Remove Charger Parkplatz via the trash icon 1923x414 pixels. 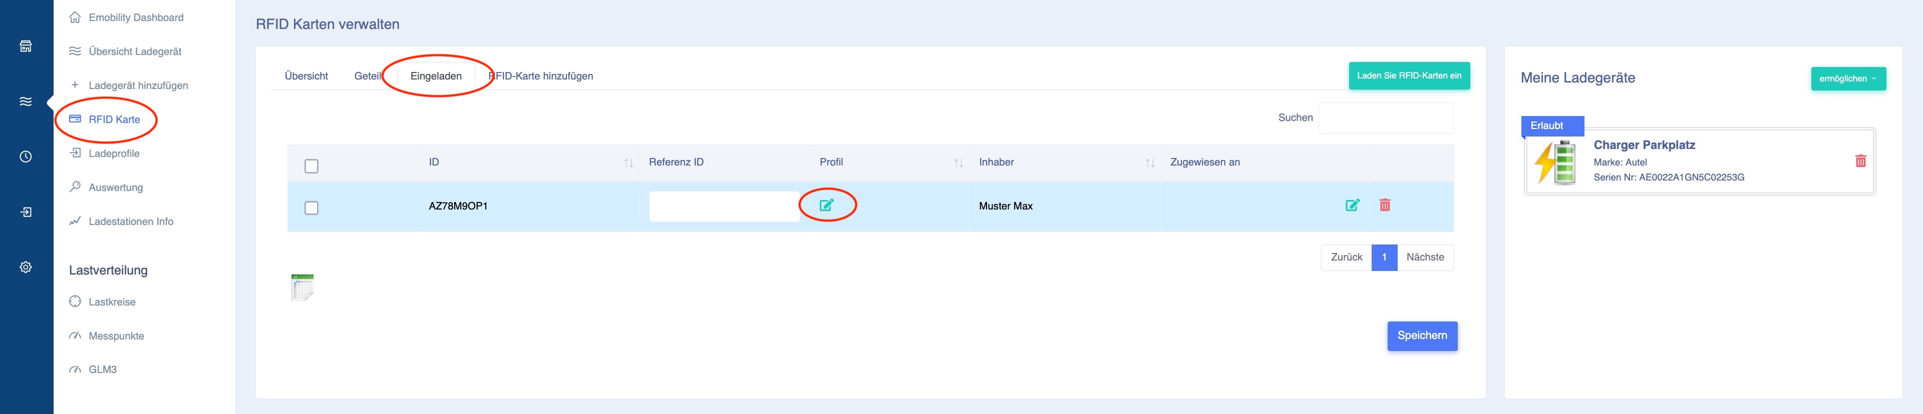1860,161
